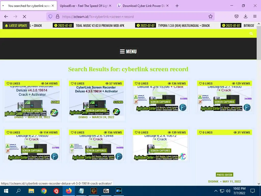Expand the MENU hamburger
This screenshot has height=196, width=261.
(128, 52)
